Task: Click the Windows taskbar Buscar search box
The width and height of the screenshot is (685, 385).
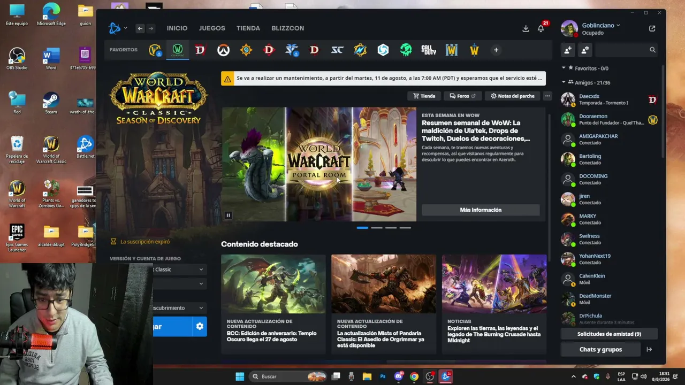Action: [288, 376]
